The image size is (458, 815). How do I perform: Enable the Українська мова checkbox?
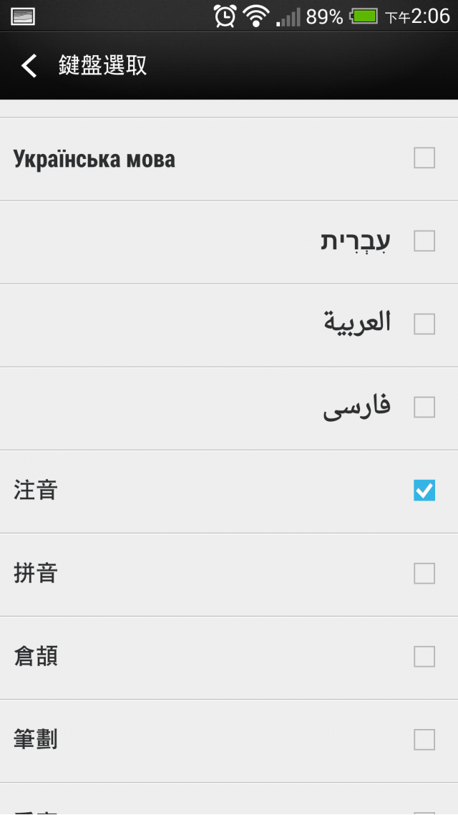[424, 158]
